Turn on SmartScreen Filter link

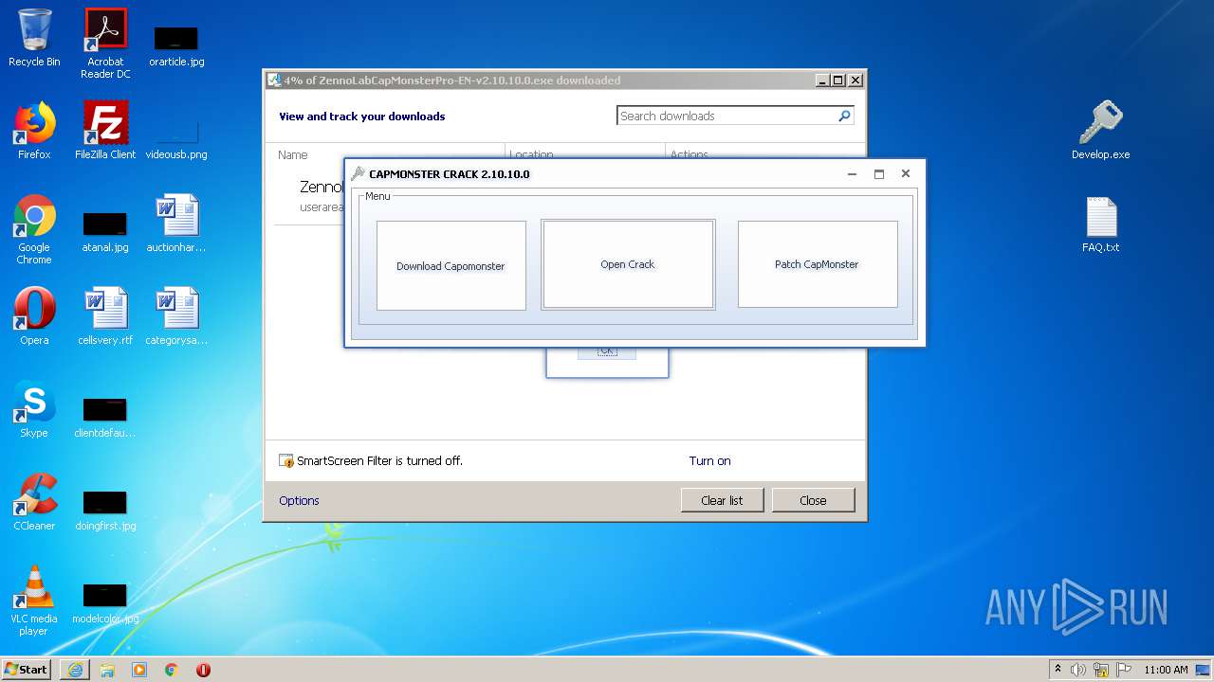point(709,460)
